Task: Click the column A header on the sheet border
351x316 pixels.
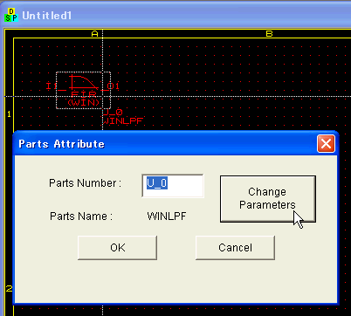Action: tap(95, 34)
